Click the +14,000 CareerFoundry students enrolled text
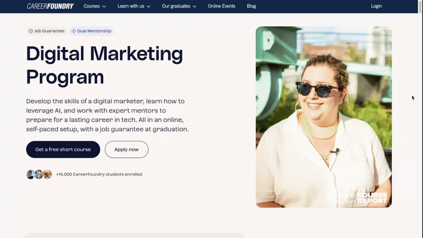The height and width of the screenshot is (238, 423). pos(99,174)
